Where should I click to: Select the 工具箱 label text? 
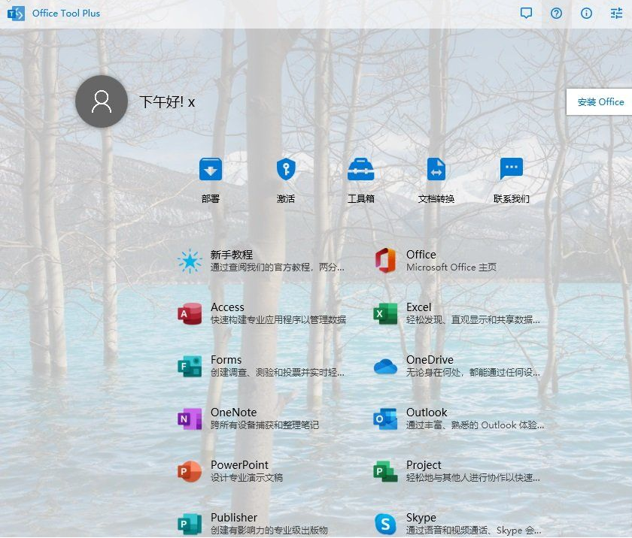(360, 199)
